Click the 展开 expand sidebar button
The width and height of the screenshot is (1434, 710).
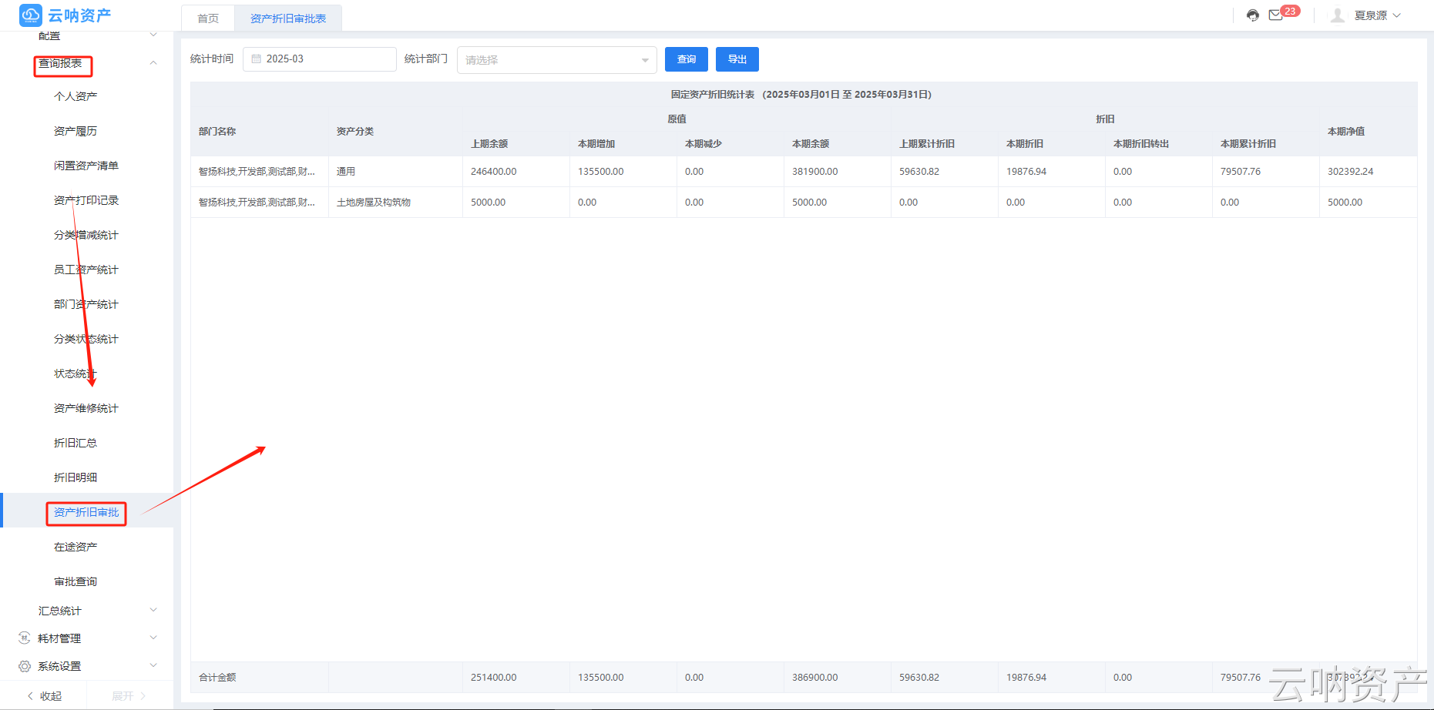click(x=129, y=696)
